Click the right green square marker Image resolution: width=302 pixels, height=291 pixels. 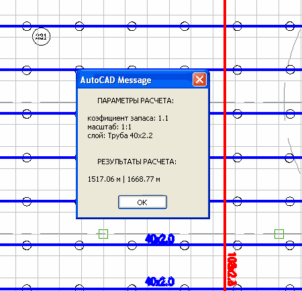pyautogui.click(x=279, y=234)
